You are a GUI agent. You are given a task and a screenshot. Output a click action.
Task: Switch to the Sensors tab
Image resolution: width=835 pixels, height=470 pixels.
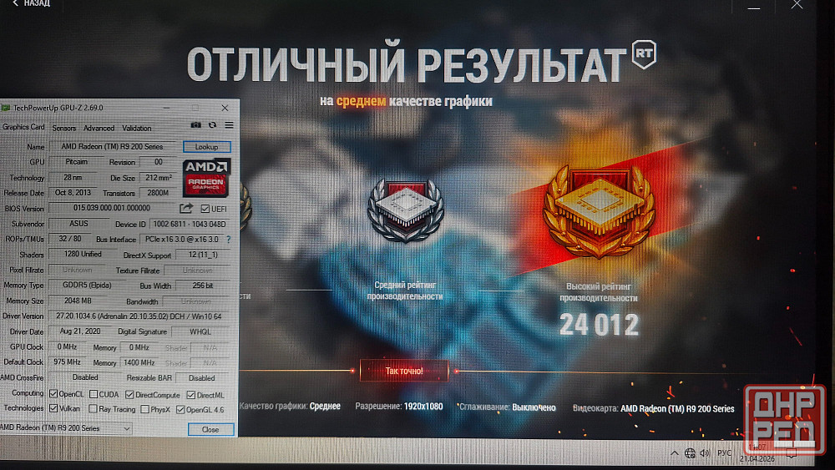pyautogui.click(x=64, y=129)
